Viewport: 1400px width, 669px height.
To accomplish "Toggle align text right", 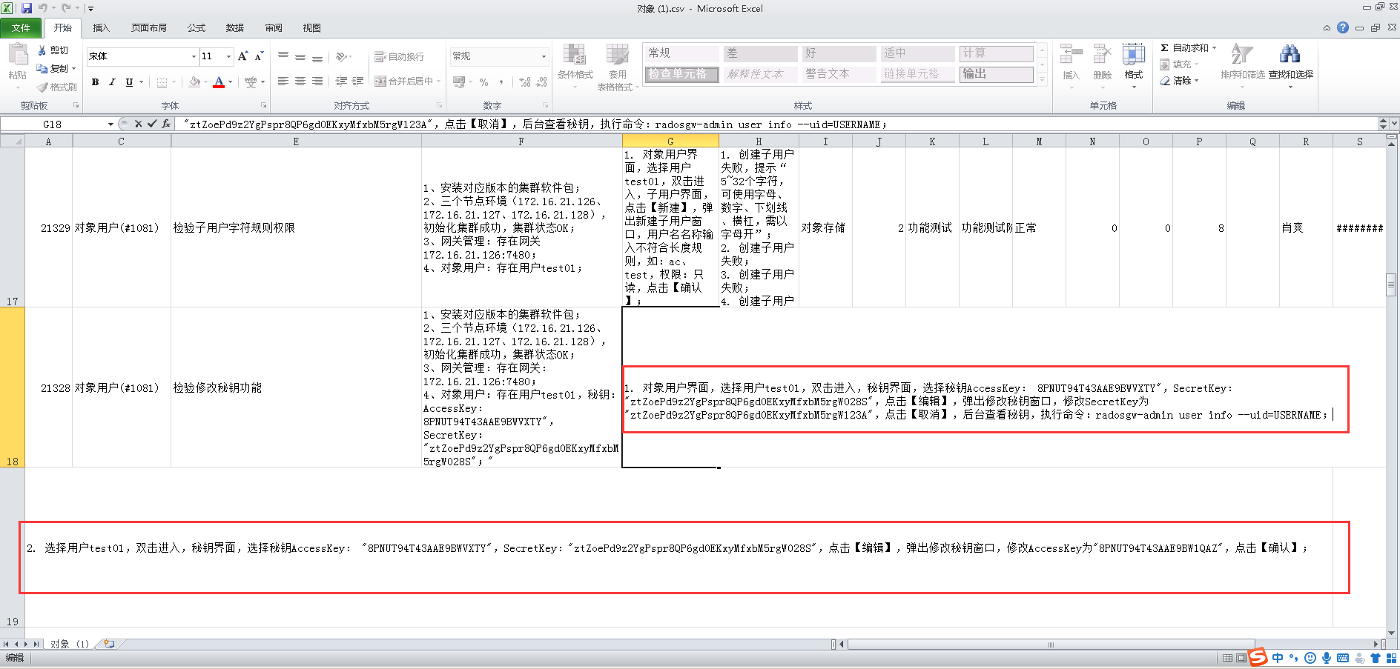I will pyautogui.click(x=317, y=81).
